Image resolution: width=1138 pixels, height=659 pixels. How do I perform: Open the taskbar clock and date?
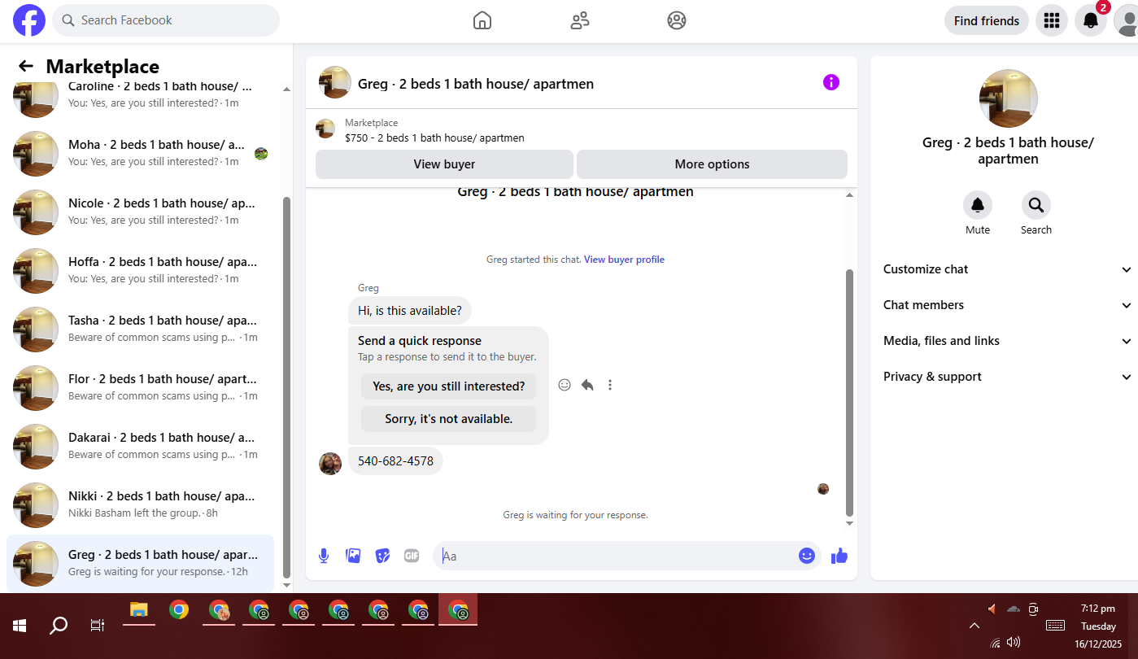pos(1098,626)
